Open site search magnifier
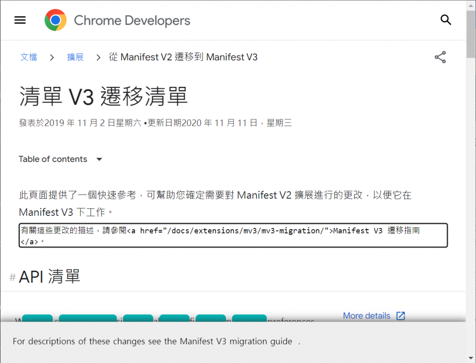 pos(446,20)
